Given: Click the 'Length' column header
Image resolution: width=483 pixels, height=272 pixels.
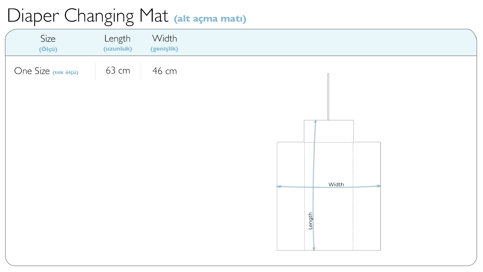Looking at the screenshot, I should pyautogui.click(x=117, y=39).
